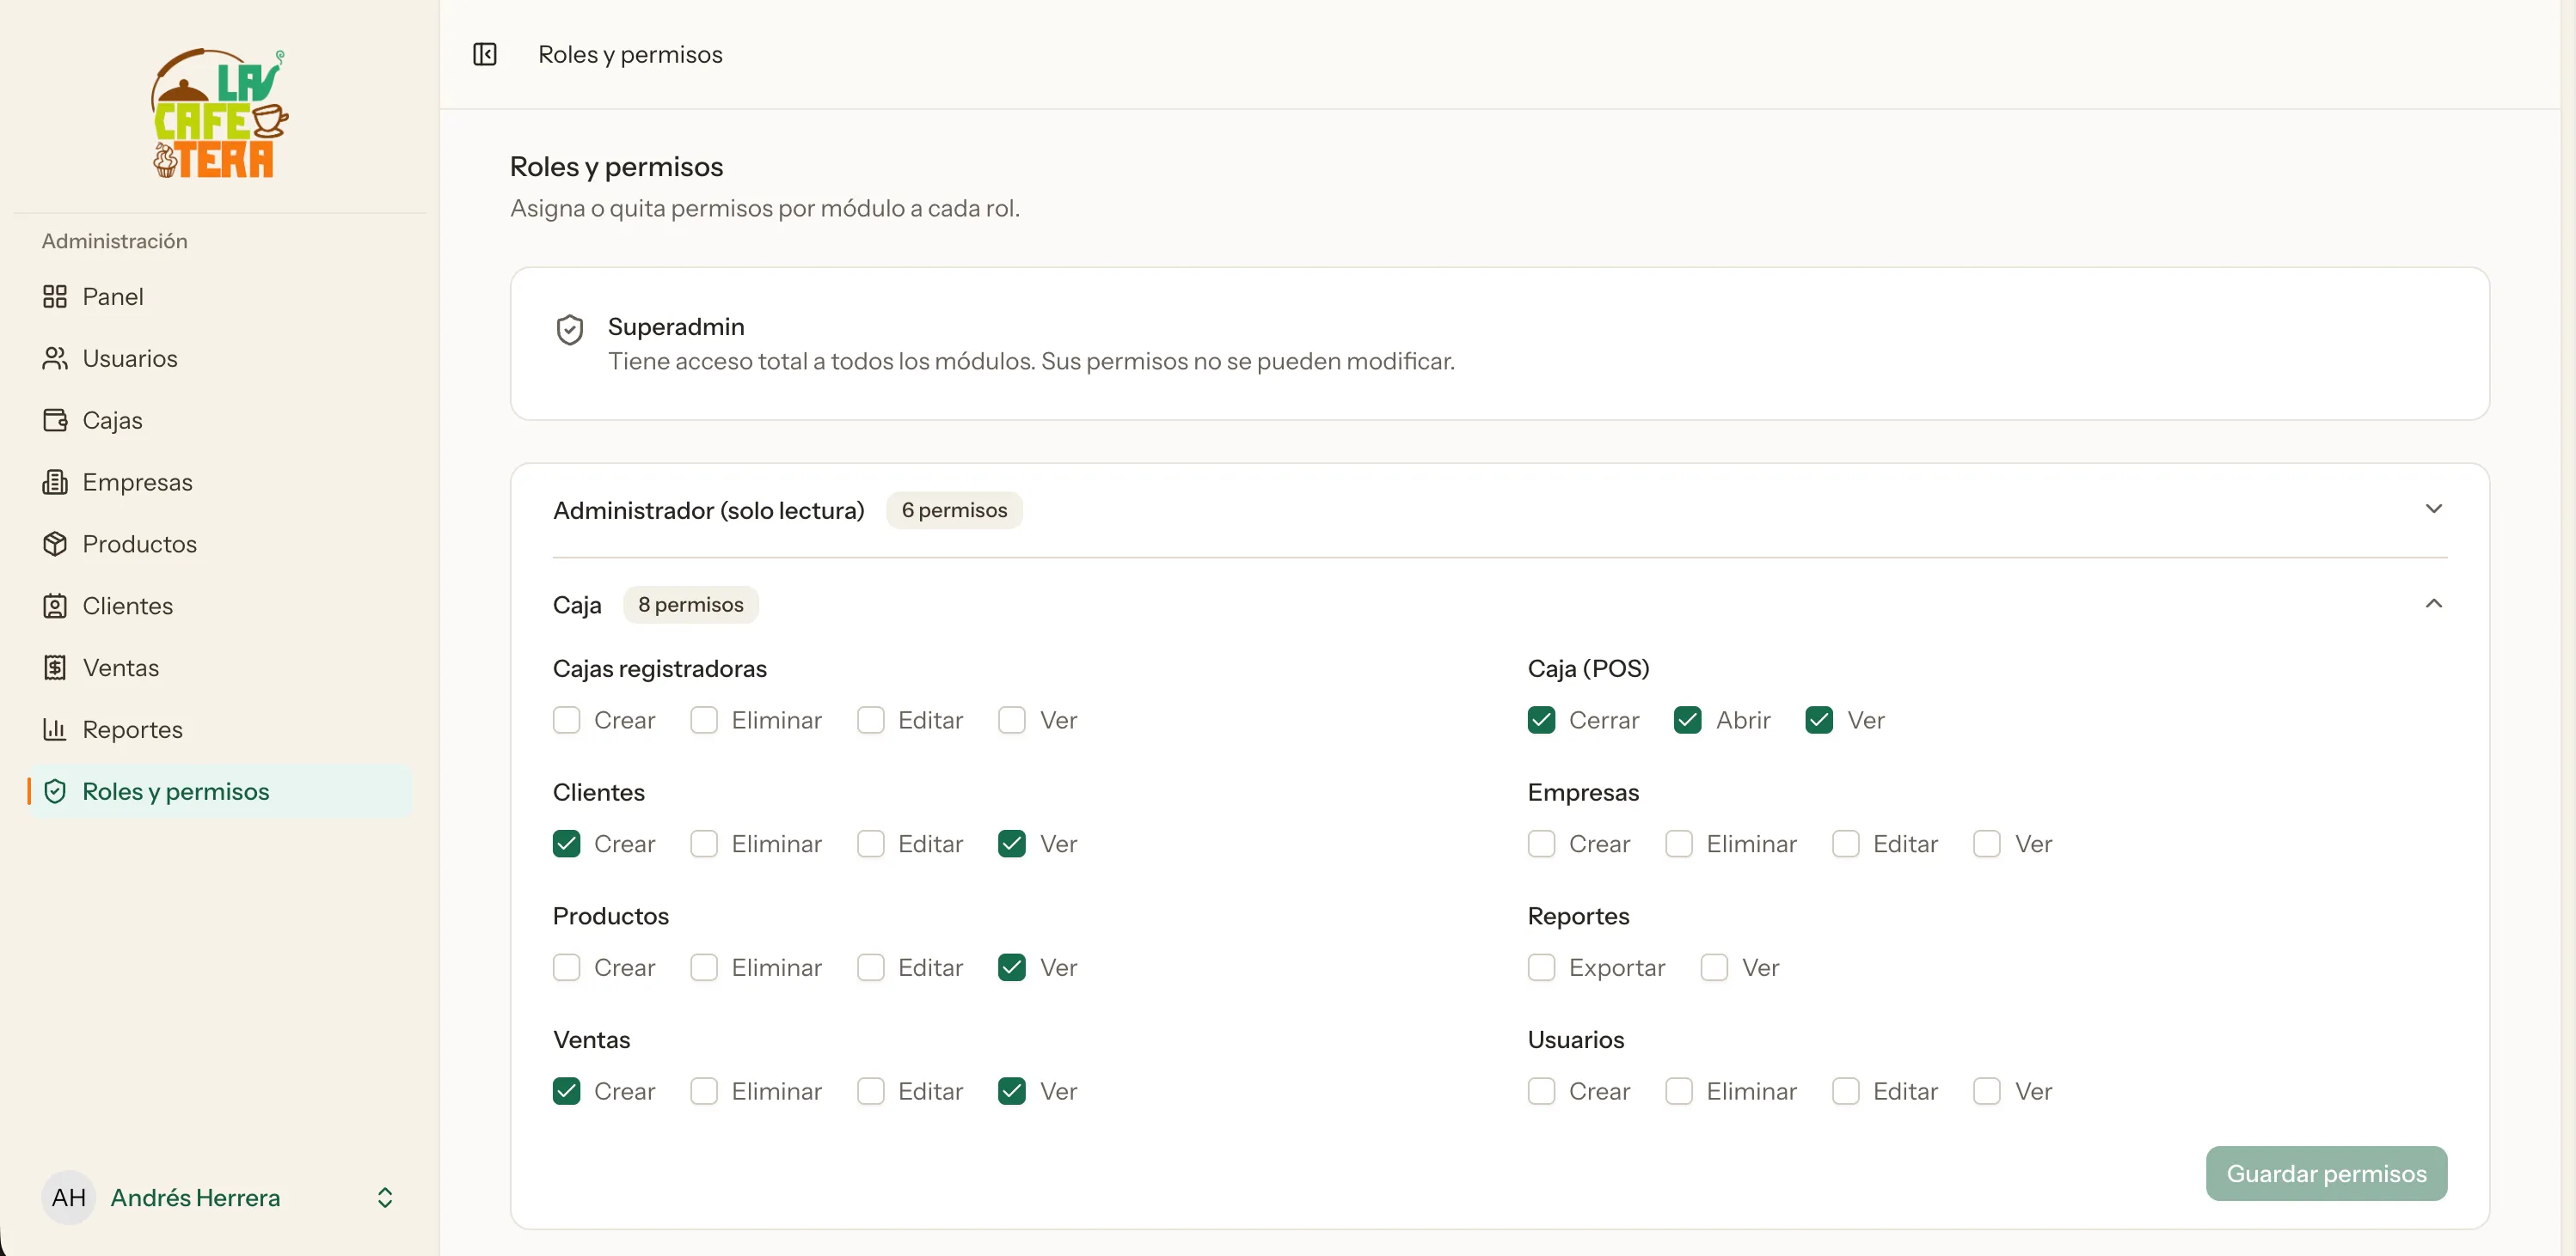Enable Crear under Cajas registradoras
Screen dimensions: 2576x1256
[567, 721]
